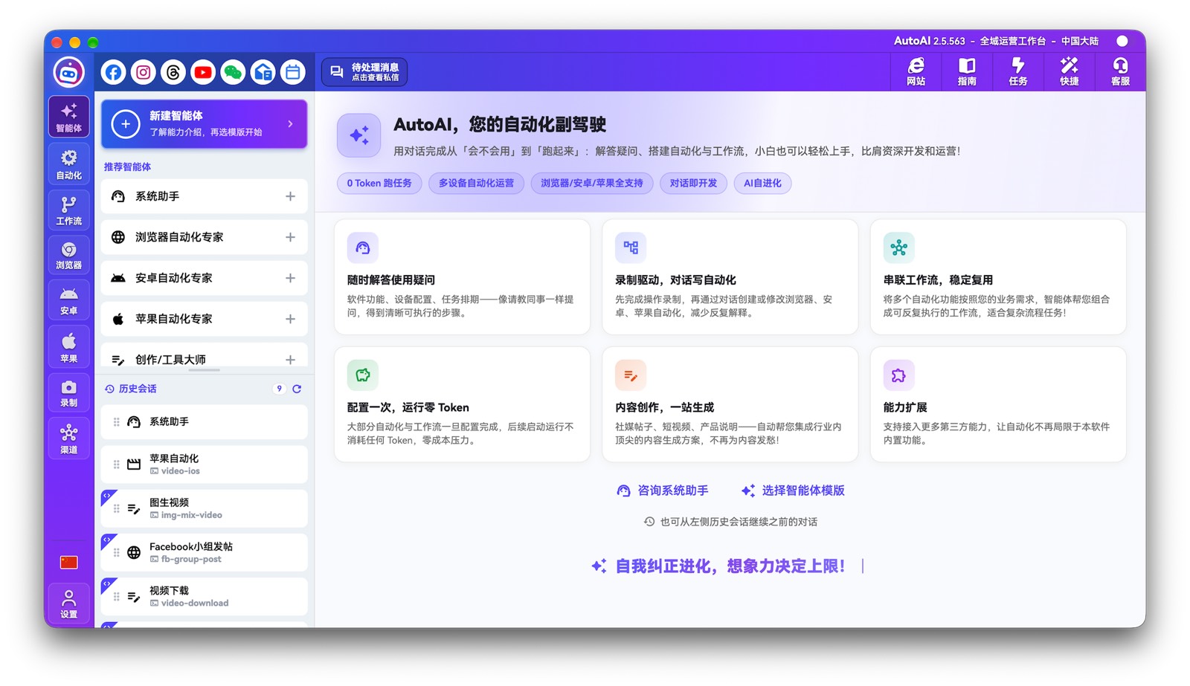Grab the drag handle beside 苹果自动化 history item
Screen dimensions: 1190x686
pos(116,465)
